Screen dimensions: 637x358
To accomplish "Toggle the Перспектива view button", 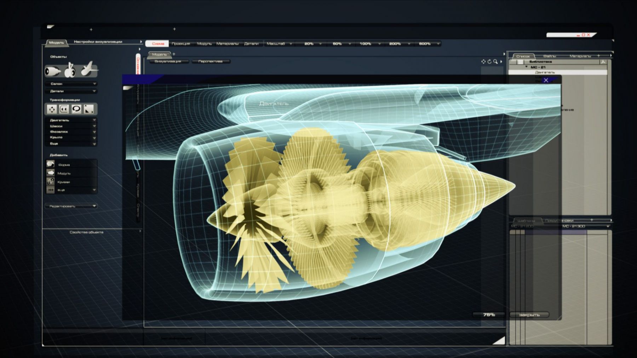I will (211, 61).
